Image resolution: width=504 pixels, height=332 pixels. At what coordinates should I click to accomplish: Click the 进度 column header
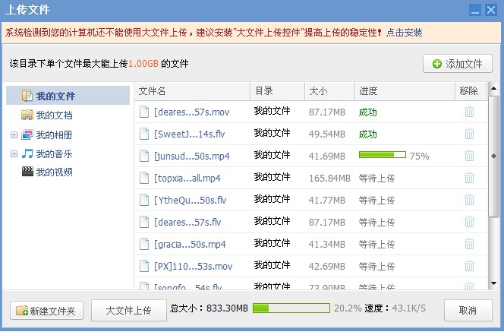404,91
